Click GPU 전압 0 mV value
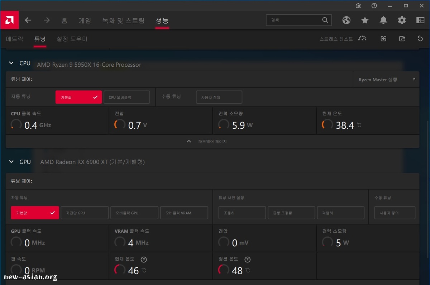This screenshot has height=285, width=430. click(240, 243)
